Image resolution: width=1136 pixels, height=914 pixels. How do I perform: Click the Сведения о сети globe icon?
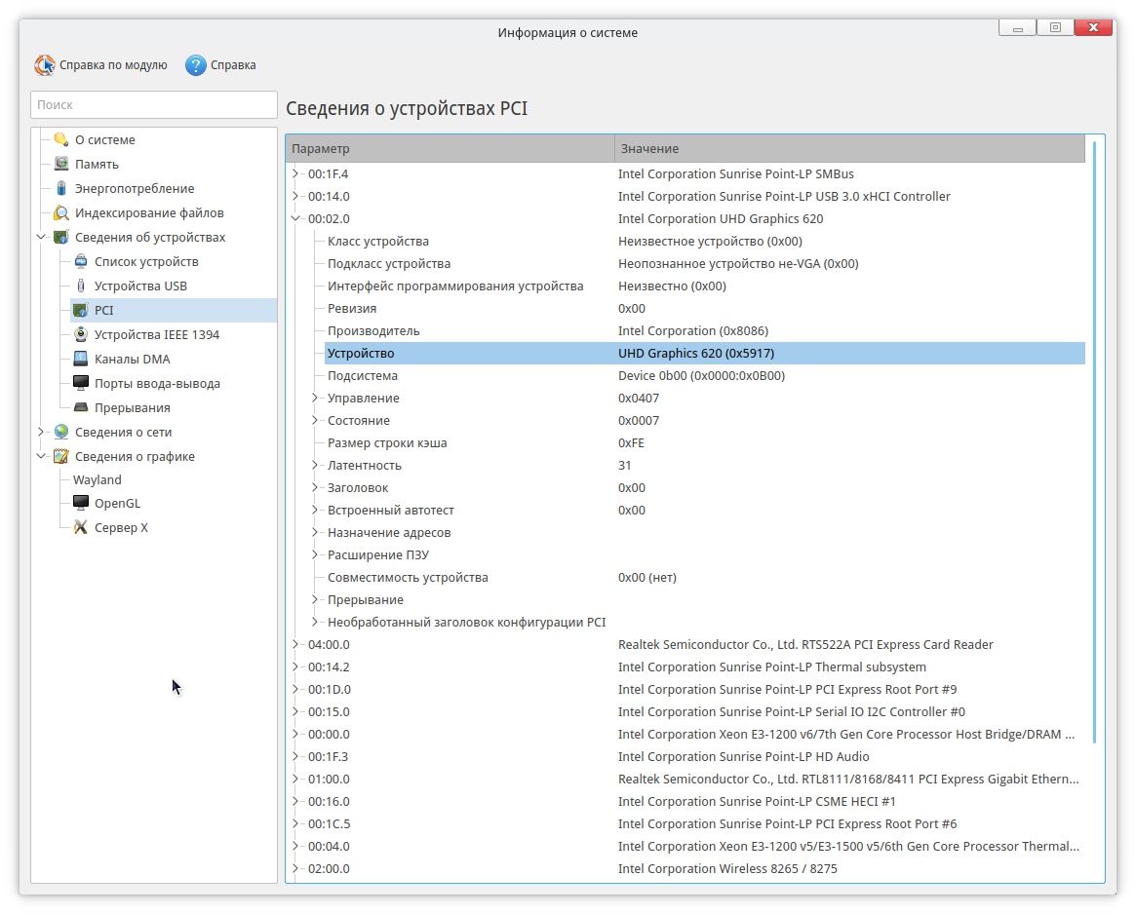coord(61,433)
